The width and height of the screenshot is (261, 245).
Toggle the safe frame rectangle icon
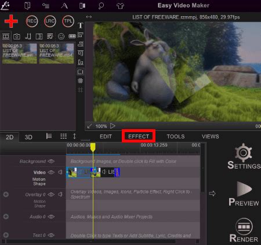tap(81, 72)
